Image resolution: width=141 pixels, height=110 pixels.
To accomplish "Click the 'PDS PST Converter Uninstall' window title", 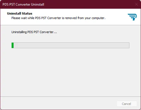I will 23,4.
